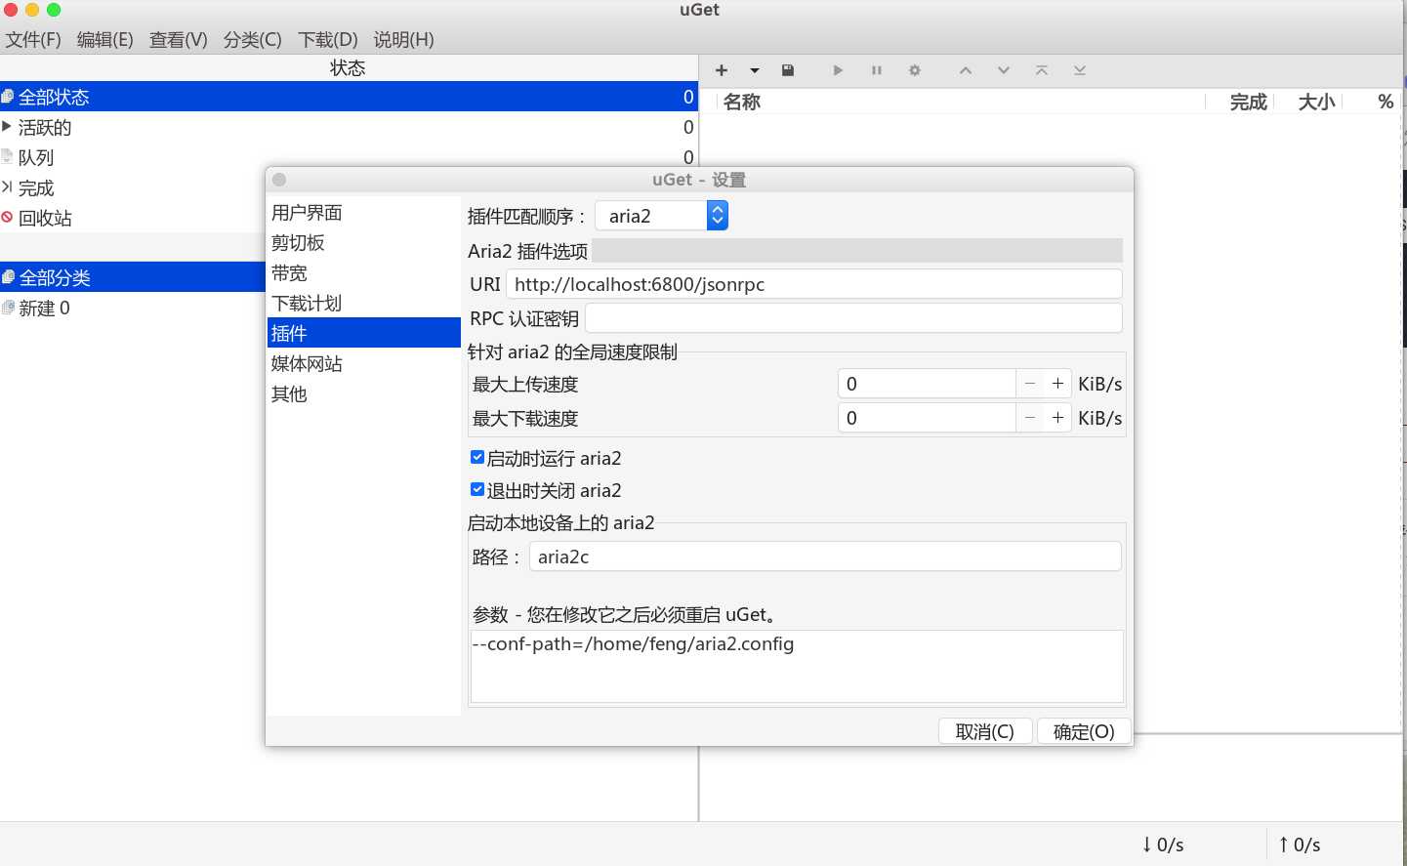Decrease 最大上传速度 with minus button
Image resolution: width=1407 pixels, height=866 pixels.
pos(1030,384)
